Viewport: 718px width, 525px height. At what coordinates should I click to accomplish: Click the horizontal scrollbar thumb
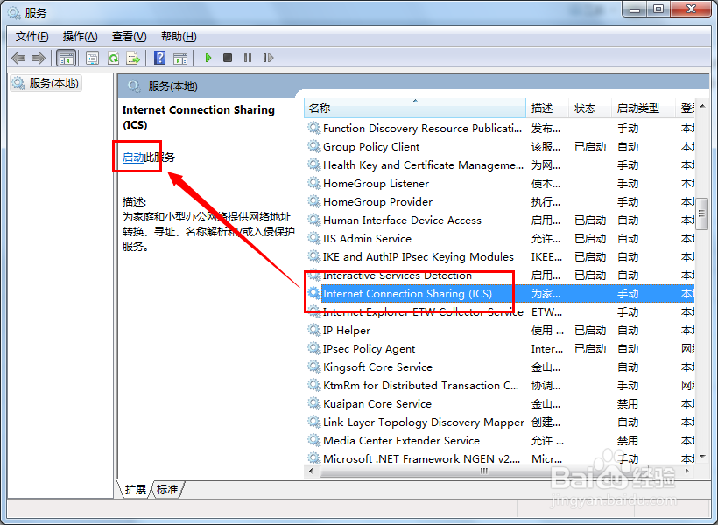[x=484, y=471]
